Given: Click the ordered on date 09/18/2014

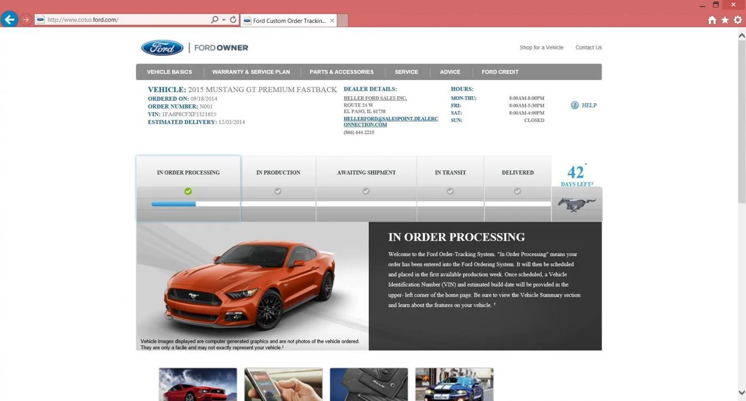Looking at the screenshot, I should 204,99.
